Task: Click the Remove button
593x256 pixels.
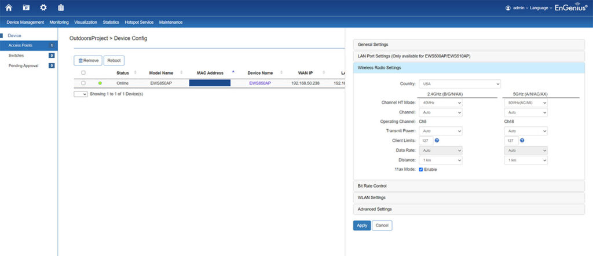Action: 88,60
